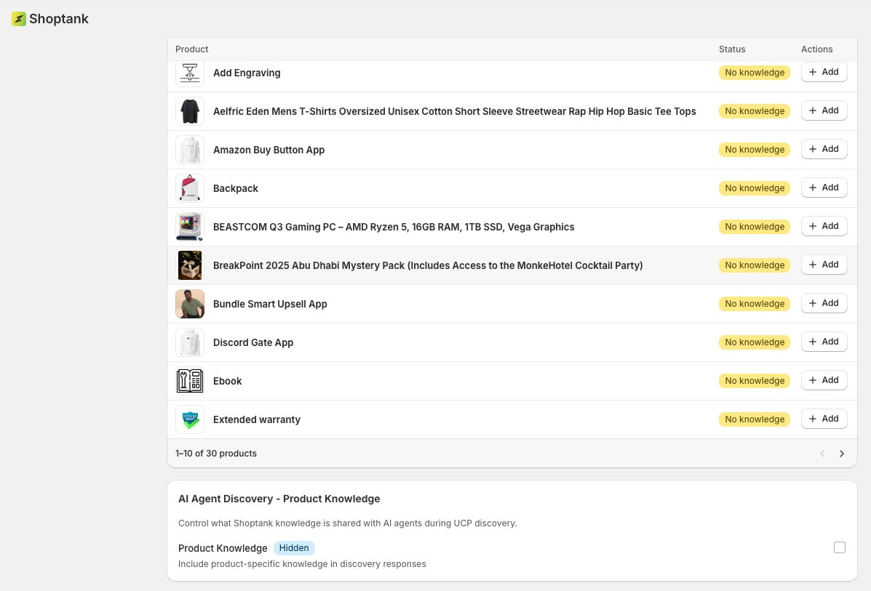The height and width of the screenshot is (591, 871).
Task: Click No knowledge badge for Aelfric Eden T-Shirts
Action: point(755,111)
